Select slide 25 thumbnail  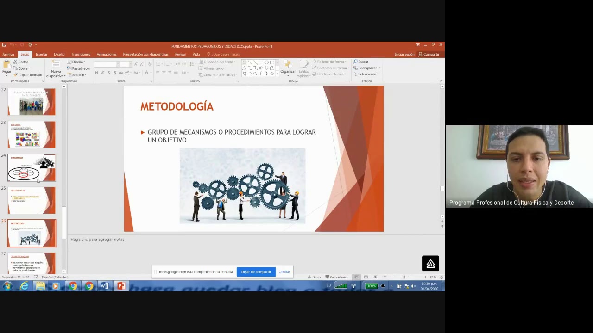tap(32, 200)
